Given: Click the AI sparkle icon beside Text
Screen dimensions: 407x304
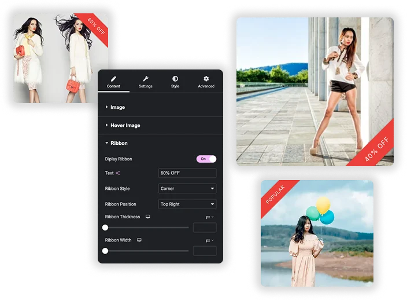Looking at the screenshot, I should click(x=118, y=173).
